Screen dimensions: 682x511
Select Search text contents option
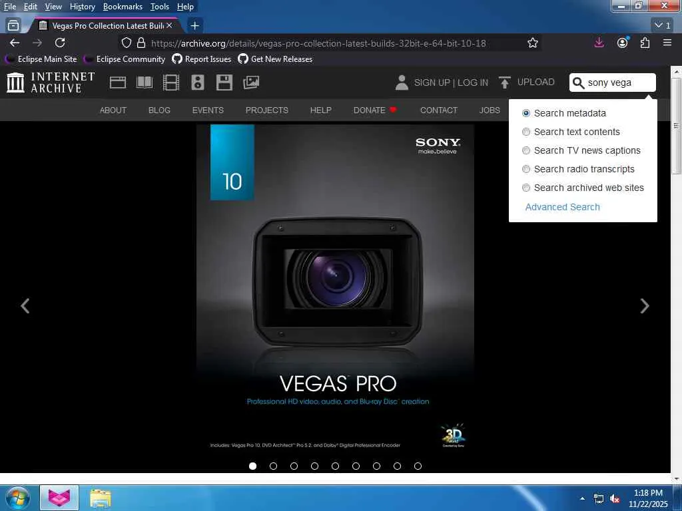tap(526, 132)
